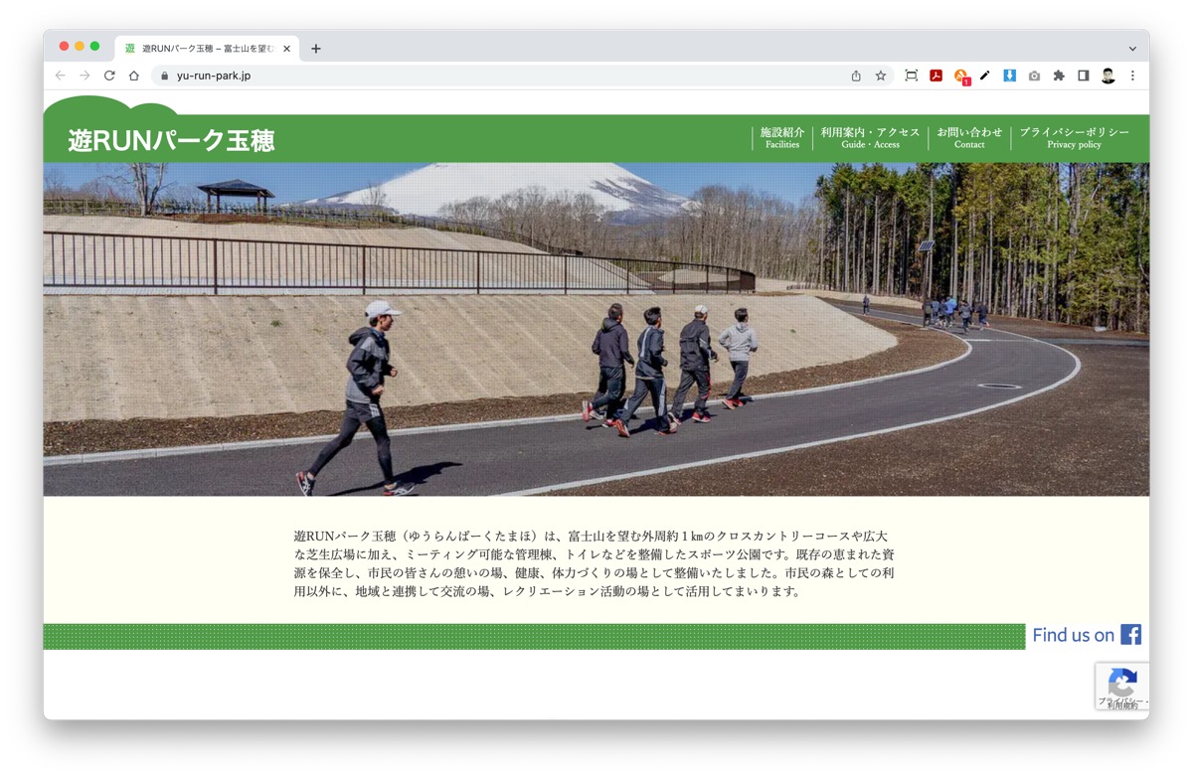
Task: Click the share icon in the address bar
Action: [x=854, y=75]
